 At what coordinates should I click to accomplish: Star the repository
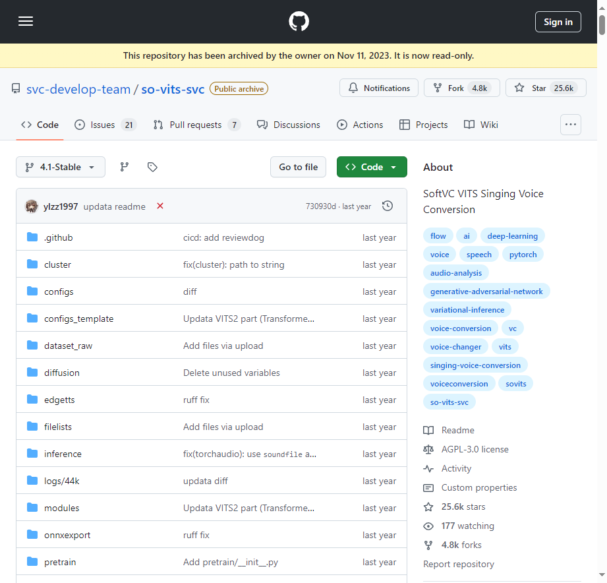[x=546, y=88]
